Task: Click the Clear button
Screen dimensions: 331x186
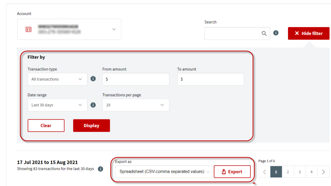Action: point(46,126)
